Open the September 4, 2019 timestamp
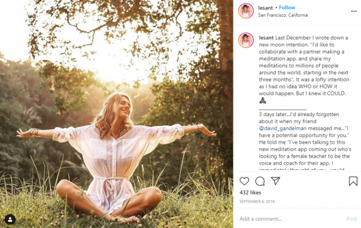 point(257,201)
